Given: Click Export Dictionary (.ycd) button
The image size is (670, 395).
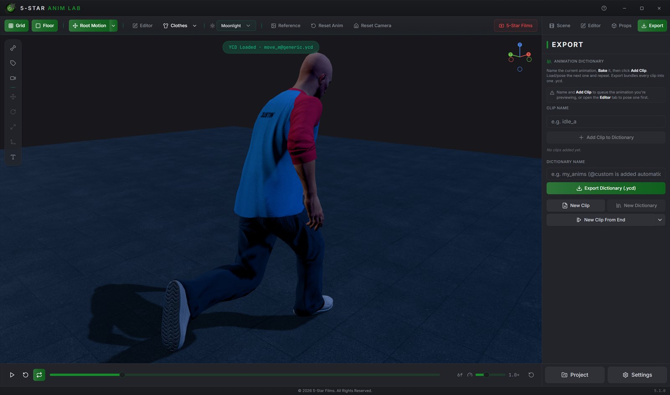Looking at the screenshot, I should (606, 188).
